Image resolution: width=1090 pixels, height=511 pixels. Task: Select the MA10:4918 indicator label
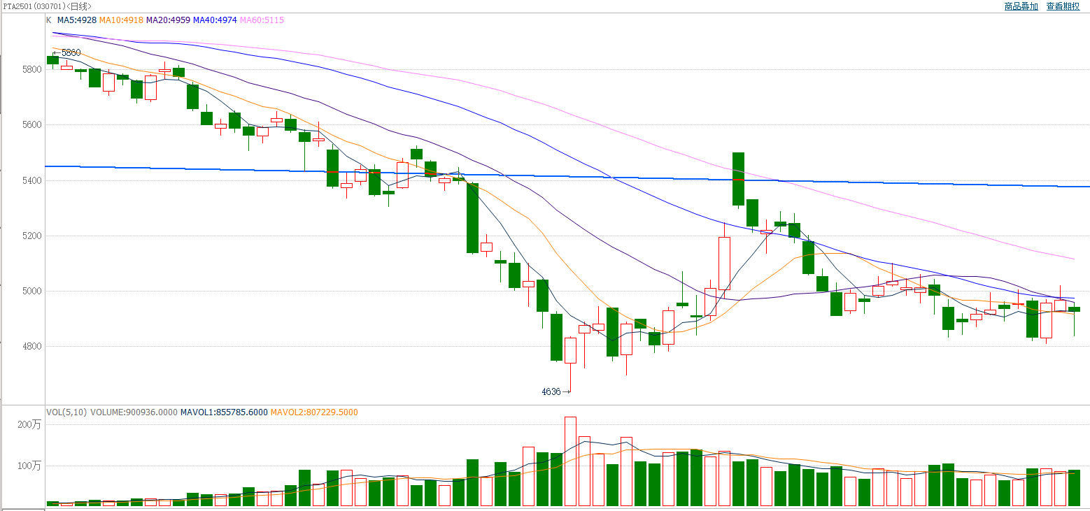tap(121, 20)
